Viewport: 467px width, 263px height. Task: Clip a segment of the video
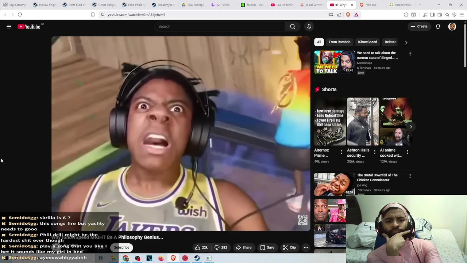(290, 247)
